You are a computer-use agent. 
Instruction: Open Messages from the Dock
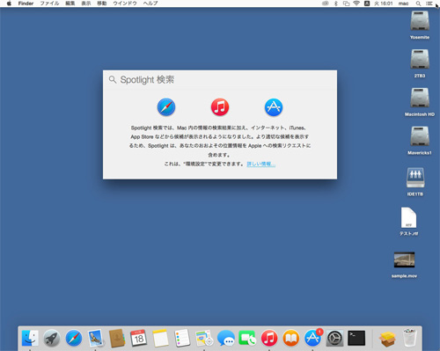point(226,338)
